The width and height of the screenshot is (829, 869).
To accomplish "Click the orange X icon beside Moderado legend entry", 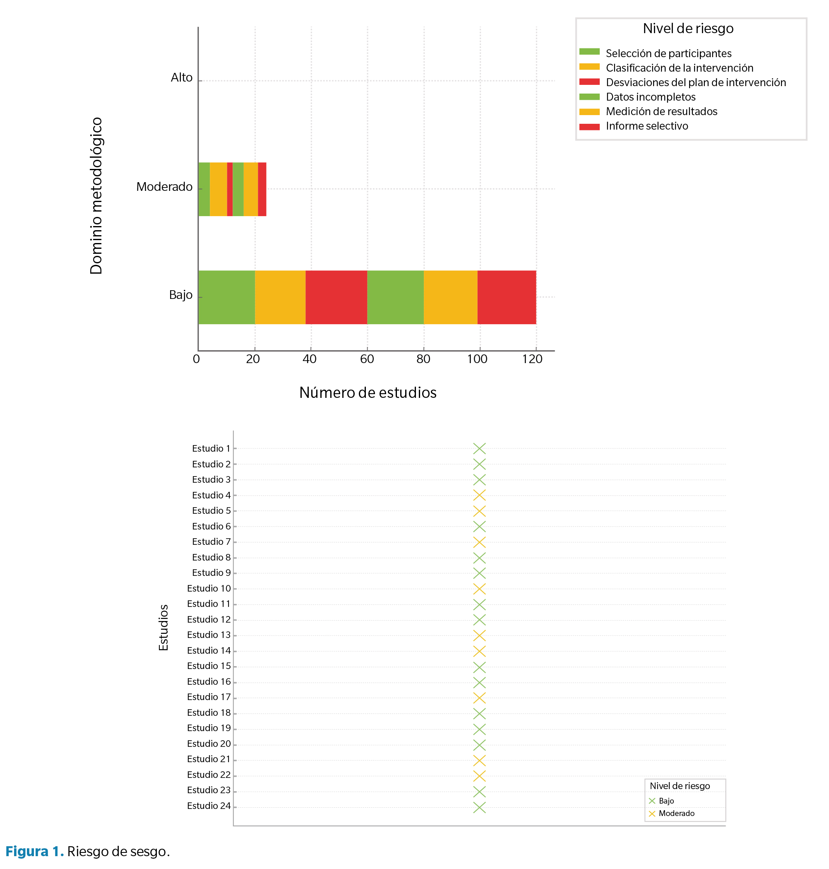I will pyautogui.click(x=652, y=814).
